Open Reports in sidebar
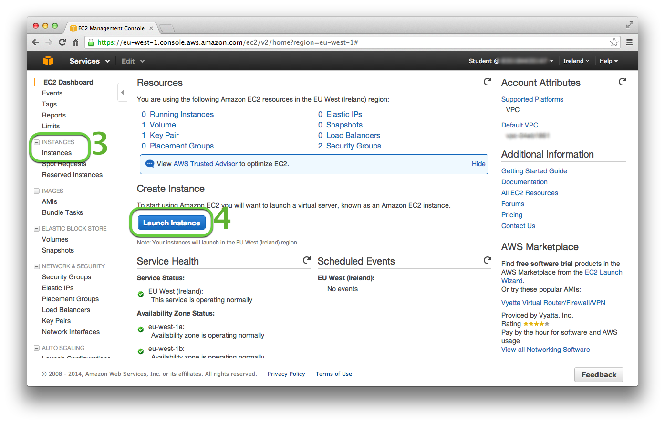Screen dimensions: 665x424 coord(54,115)
